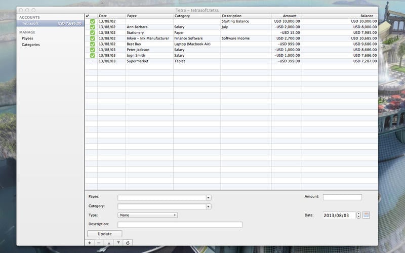Click the -USD 999.00 amount cell
Image resolution: width=405 pixels, height=253 pixels.
click(286, 44)
